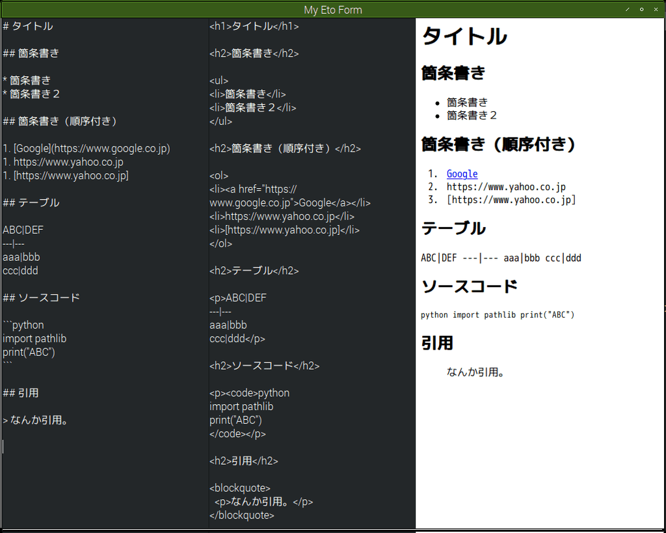Click '箇条書き（順序付き）' heading in preview
The image size is (666, 533).
tap(498, 144)
